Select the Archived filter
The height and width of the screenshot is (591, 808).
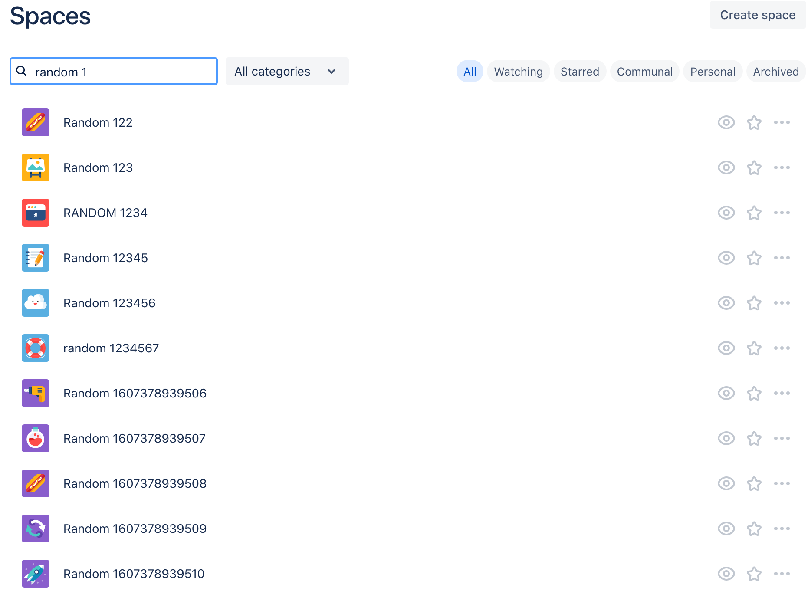775,71
